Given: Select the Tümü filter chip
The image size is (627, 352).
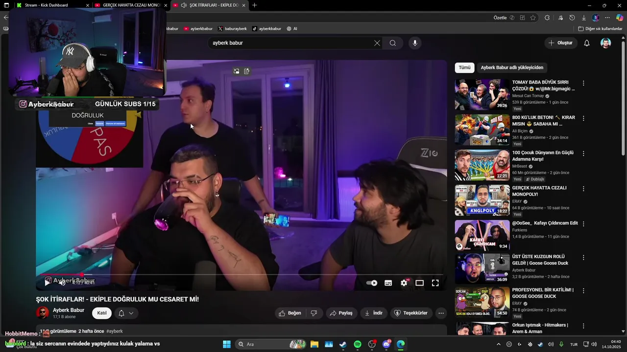Looking at the screenshot, I should [464, 67].
